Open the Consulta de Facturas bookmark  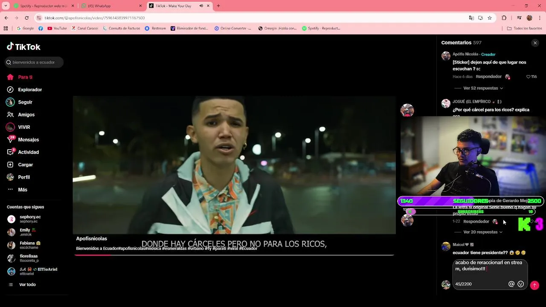point(121,29)
